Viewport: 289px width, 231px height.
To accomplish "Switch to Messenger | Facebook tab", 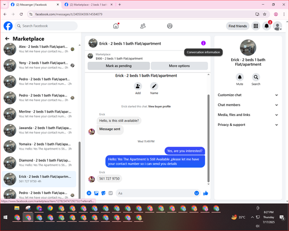I will (x=35, y=5).
